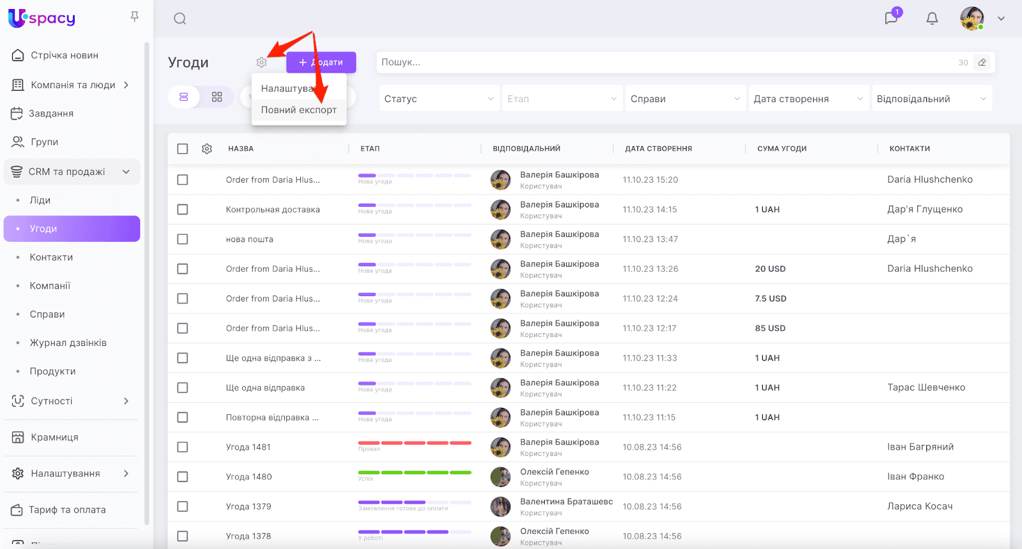Click the Пошук search input field
The image size is (1022, 549).
664,63
